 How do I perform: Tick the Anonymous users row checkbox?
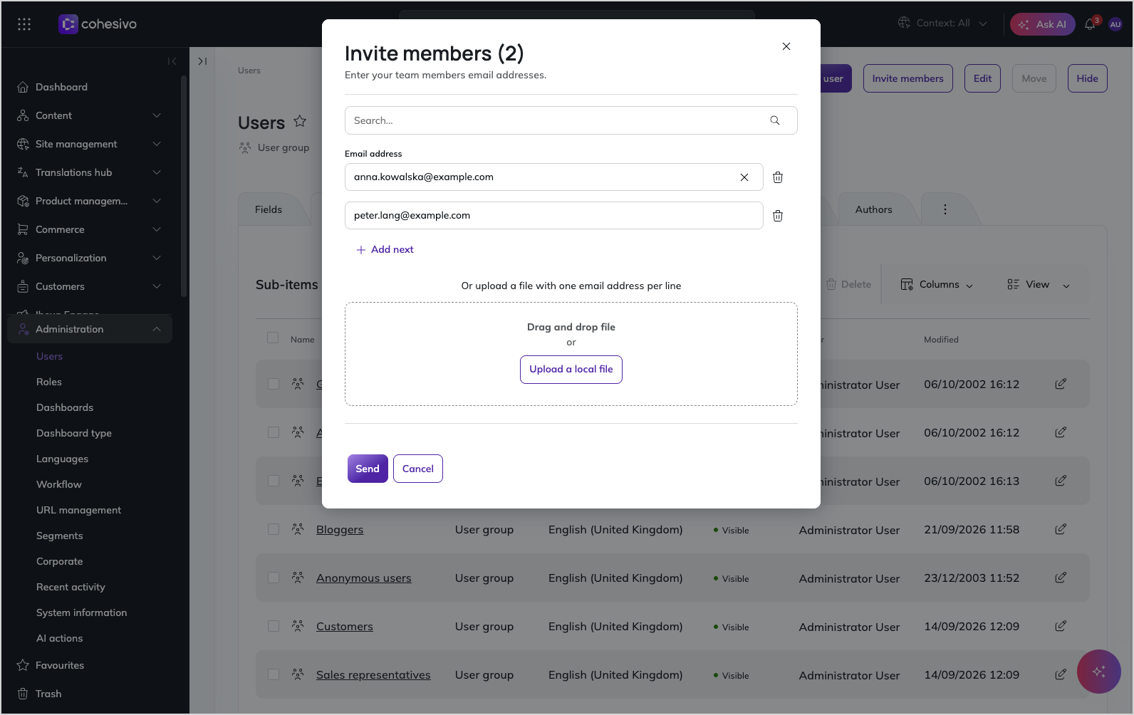274,578
